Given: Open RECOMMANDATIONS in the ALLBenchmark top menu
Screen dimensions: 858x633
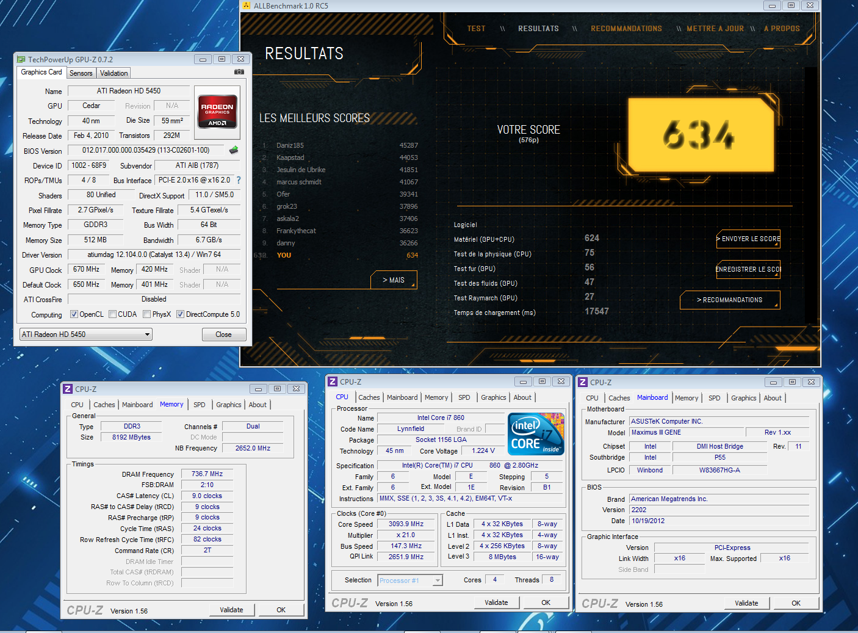Looking at the screenshot, I should (x=626, y=29).
